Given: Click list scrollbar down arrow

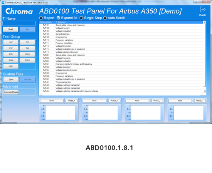Looking at the screenshot, I should 204,91.
